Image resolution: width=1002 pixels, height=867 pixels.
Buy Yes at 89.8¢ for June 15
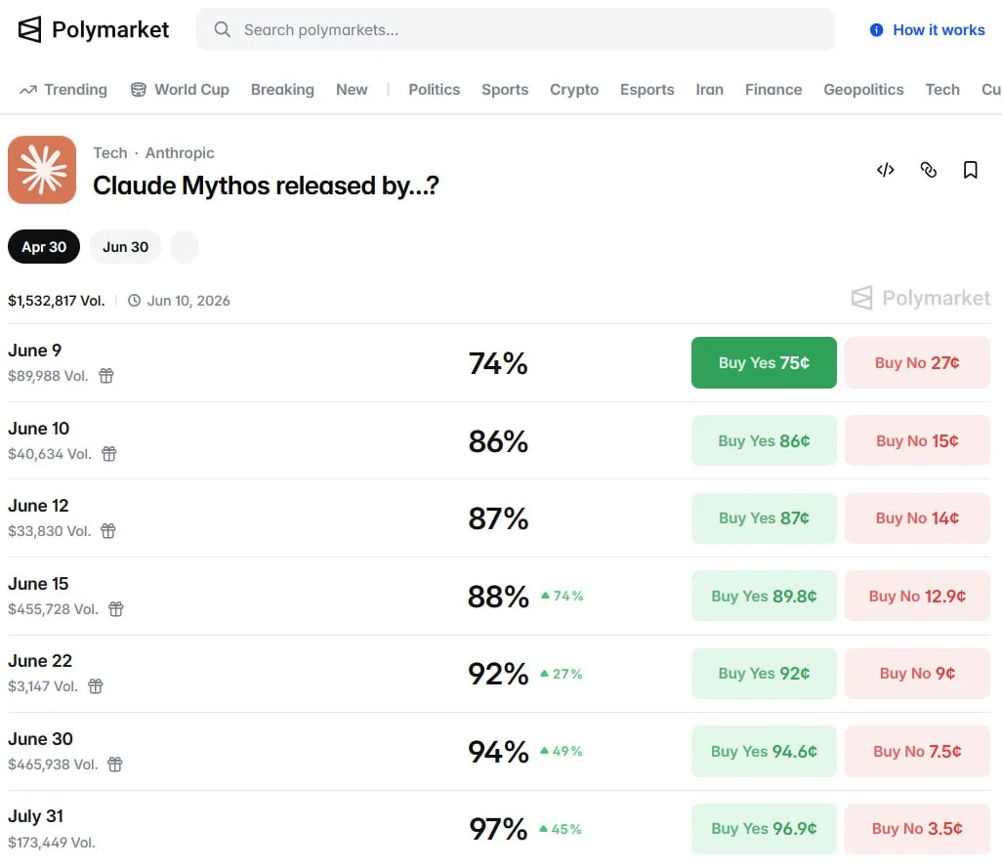[764, 597]
